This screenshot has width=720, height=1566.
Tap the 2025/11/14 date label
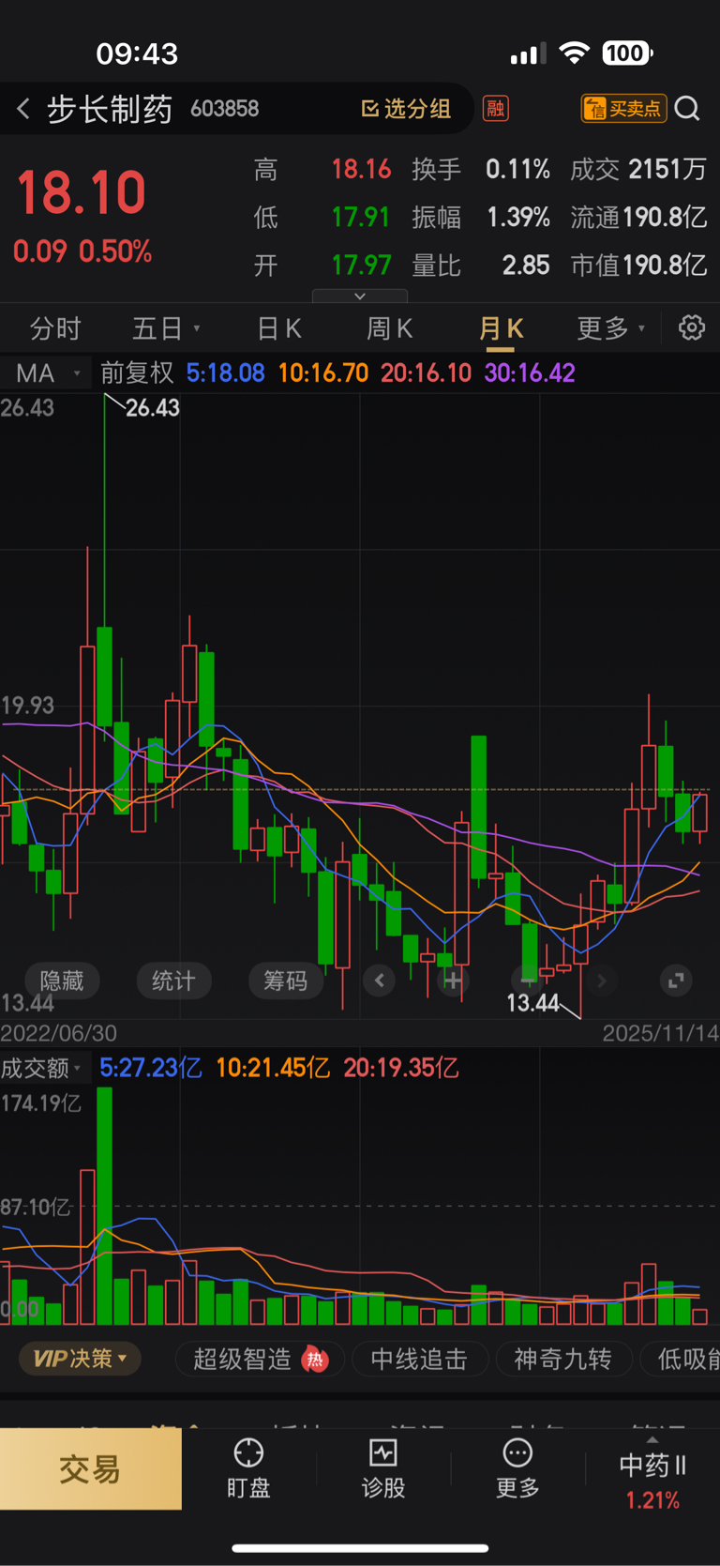[x=660, y=1033]
